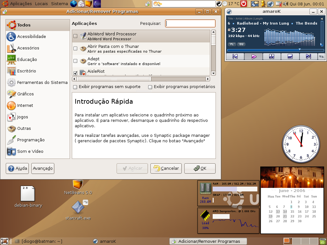
Task: Select the Outras category
Action: (x=38, y=128)
